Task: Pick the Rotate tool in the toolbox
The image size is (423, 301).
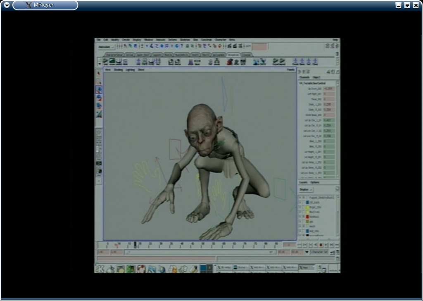Action: [x=99, y=98]
